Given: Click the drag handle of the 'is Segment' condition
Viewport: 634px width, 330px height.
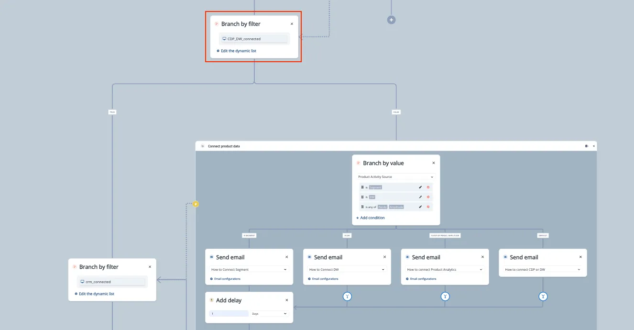Looking at the screenshot, I should click(362, 187).
